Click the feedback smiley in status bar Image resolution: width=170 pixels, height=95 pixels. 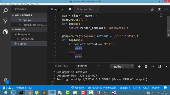click(165, 88)
